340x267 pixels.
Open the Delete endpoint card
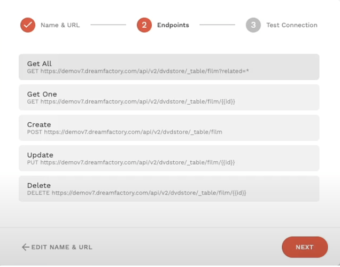(x=169, y=189)
